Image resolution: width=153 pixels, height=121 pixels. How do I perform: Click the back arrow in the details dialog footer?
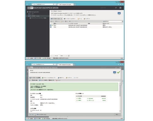click(30, 115)
